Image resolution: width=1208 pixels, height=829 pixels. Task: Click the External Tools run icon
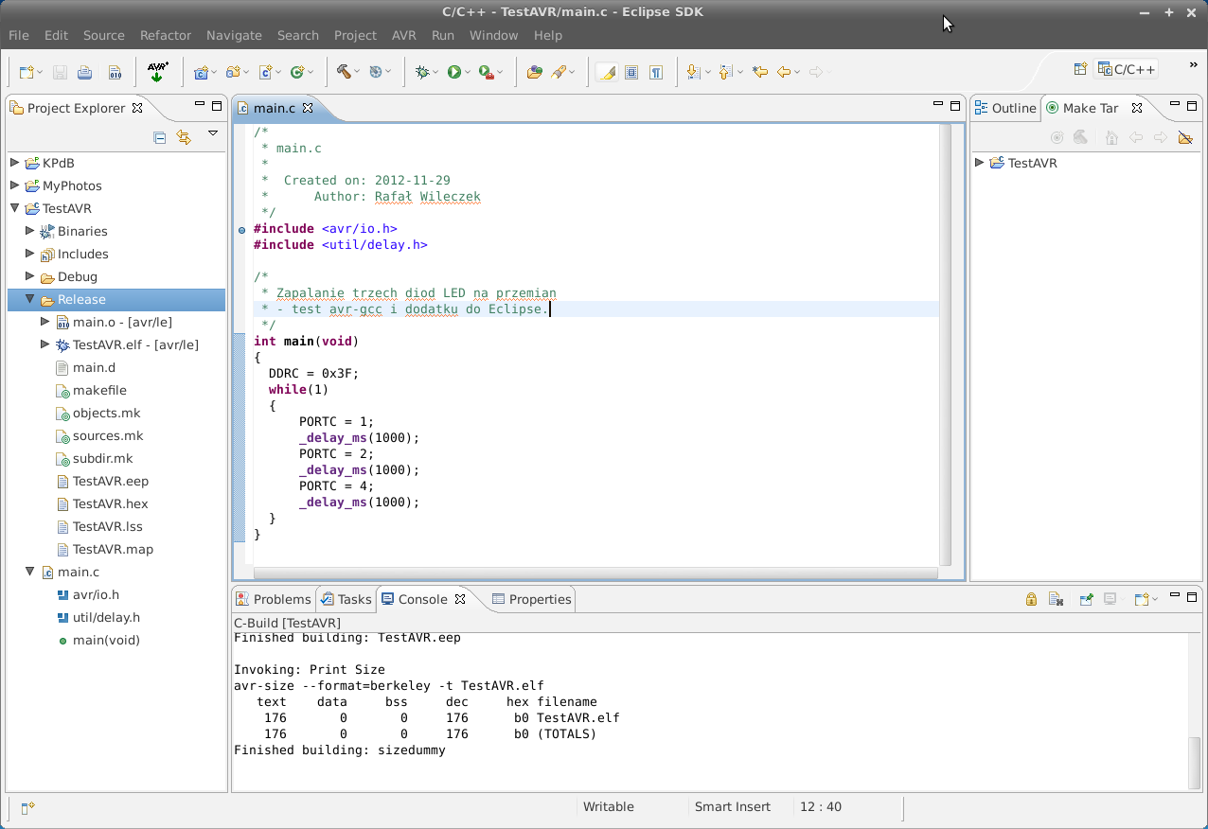pyautogui.click(x=486, y=72)
